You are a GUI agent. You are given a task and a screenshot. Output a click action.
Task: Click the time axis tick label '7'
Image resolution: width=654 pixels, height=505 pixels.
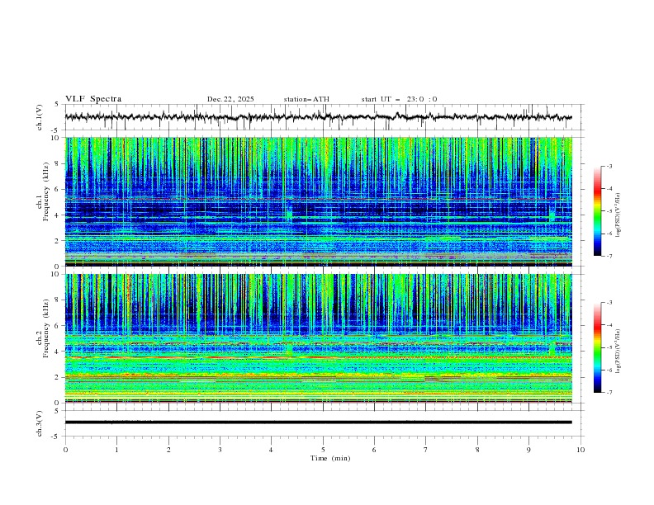point(426,450)
